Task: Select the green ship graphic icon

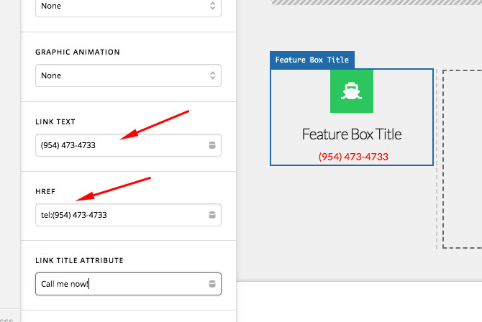Action: click(x=352, y=91)
